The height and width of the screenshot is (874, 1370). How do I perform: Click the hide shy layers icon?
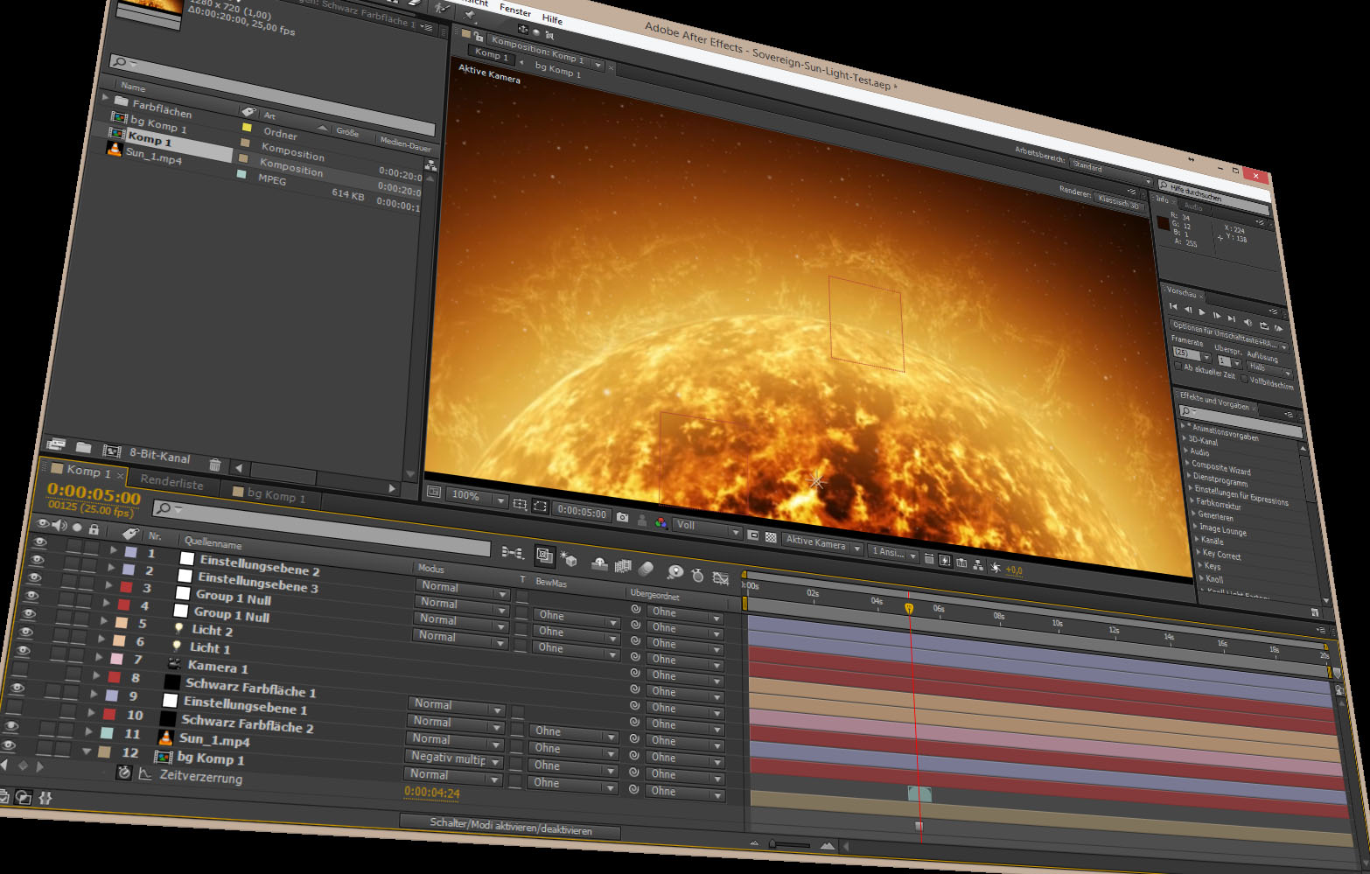pos(600,563)
